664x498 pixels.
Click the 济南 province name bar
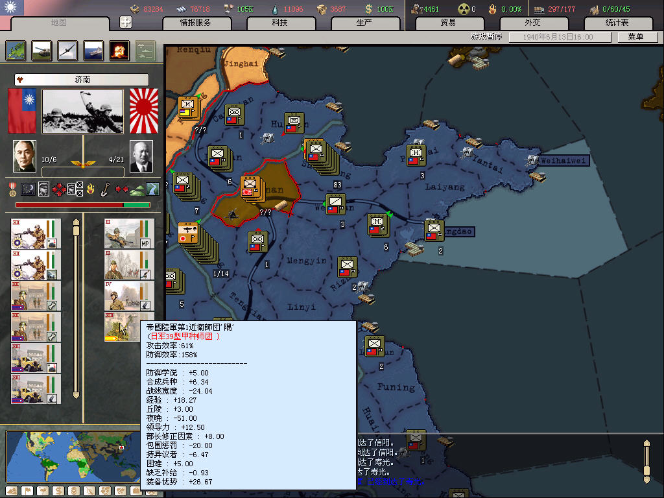point(82,80)
